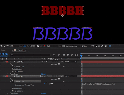Click Reset for layer 2 Transform
The image size is (124, 95).
pos(44,93)
